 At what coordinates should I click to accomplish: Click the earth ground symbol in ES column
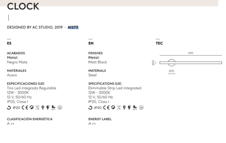60,108
